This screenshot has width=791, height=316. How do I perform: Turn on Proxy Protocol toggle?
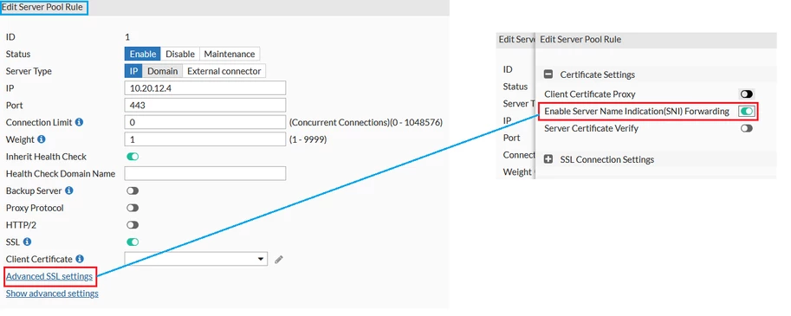tap(133, 208)
